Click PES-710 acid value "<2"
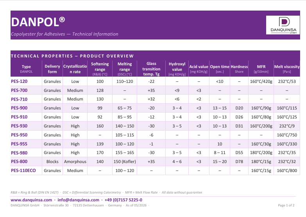The image size is (306, 217). [199, 99]
